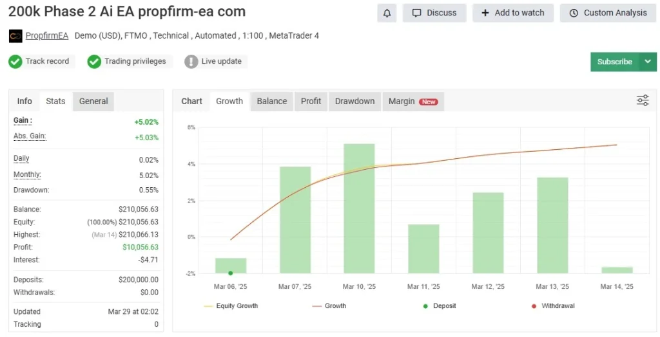Switch to the Balance chart tab
660x337 pixels.
[272, 101]
